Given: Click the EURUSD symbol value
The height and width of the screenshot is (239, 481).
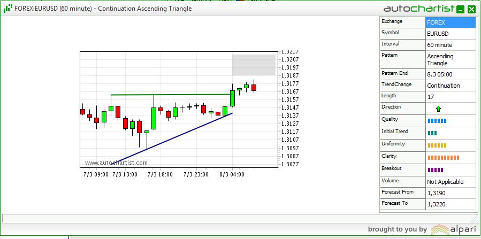Looking at the screenshot, I should 438,34.
